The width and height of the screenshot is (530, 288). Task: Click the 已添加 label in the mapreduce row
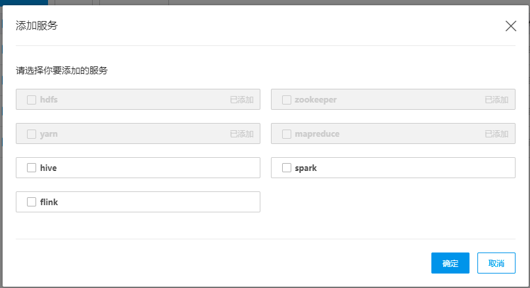click(496, 134)
